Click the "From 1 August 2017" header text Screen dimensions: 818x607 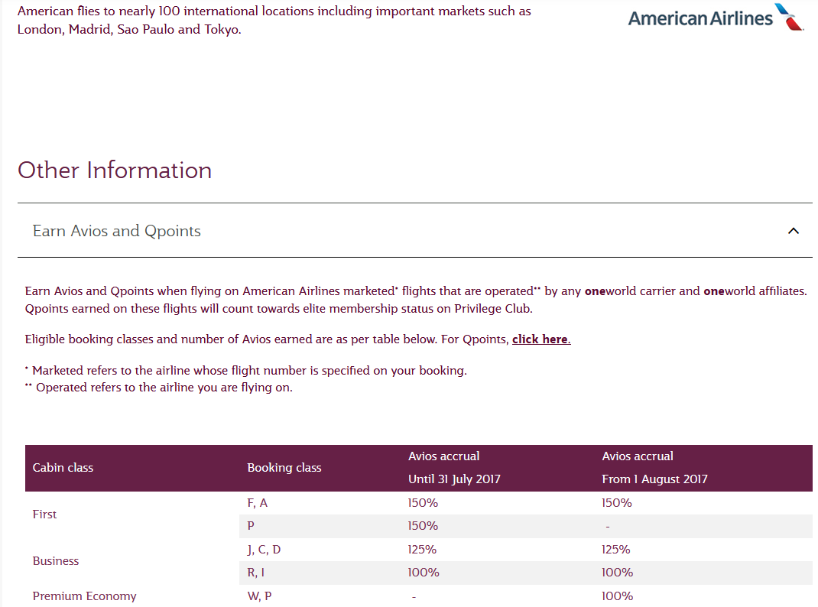point(654,479)
